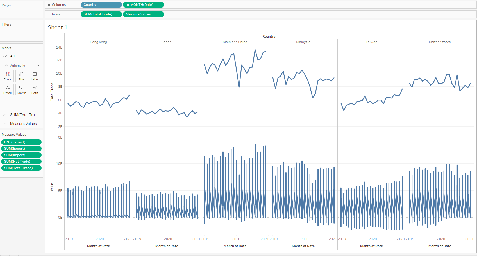Click the Columns shelf icon

coord(48,5)
